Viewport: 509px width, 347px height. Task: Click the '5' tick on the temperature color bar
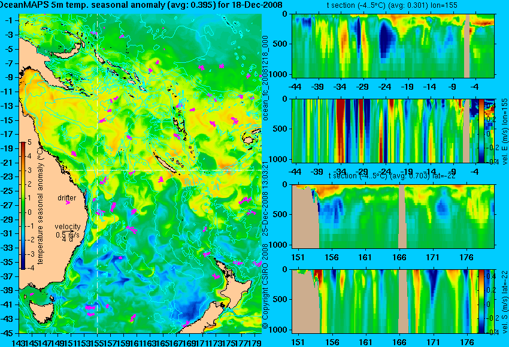[29, 142]
